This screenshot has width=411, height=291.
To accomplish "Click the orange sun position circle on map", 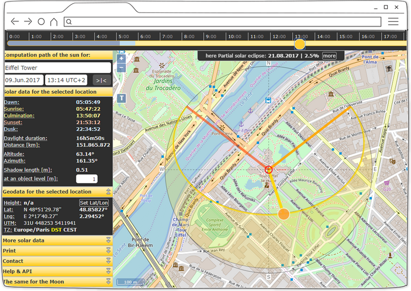I will [x=284, y=214].
